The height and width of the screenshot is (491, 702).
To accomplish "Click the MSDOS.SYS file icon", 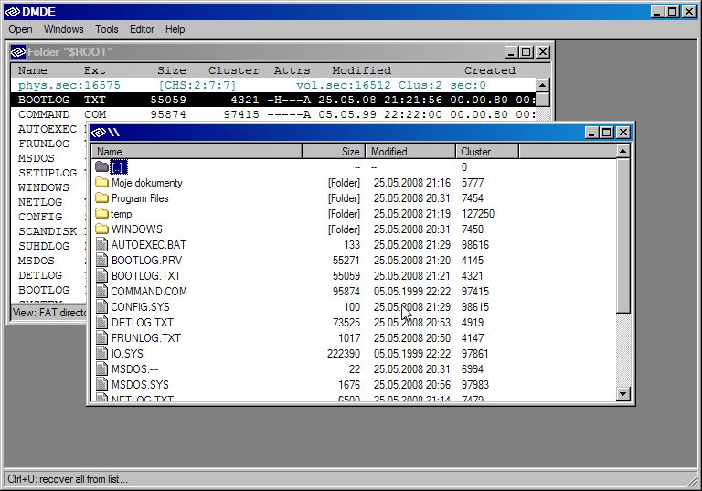I will [102, 384].
